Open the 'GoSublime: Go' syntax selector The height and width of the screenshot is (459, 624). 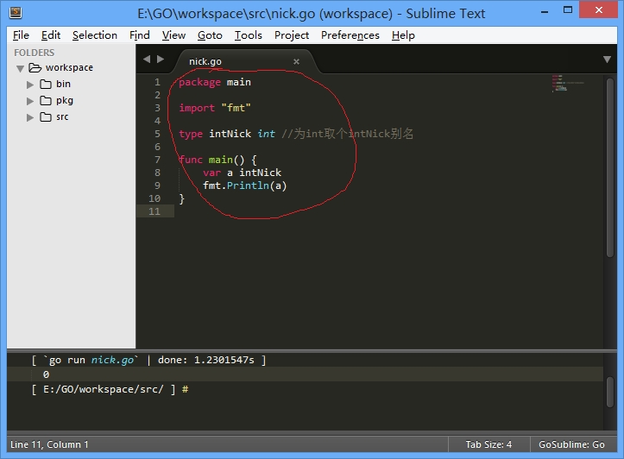tap(571, 444)
